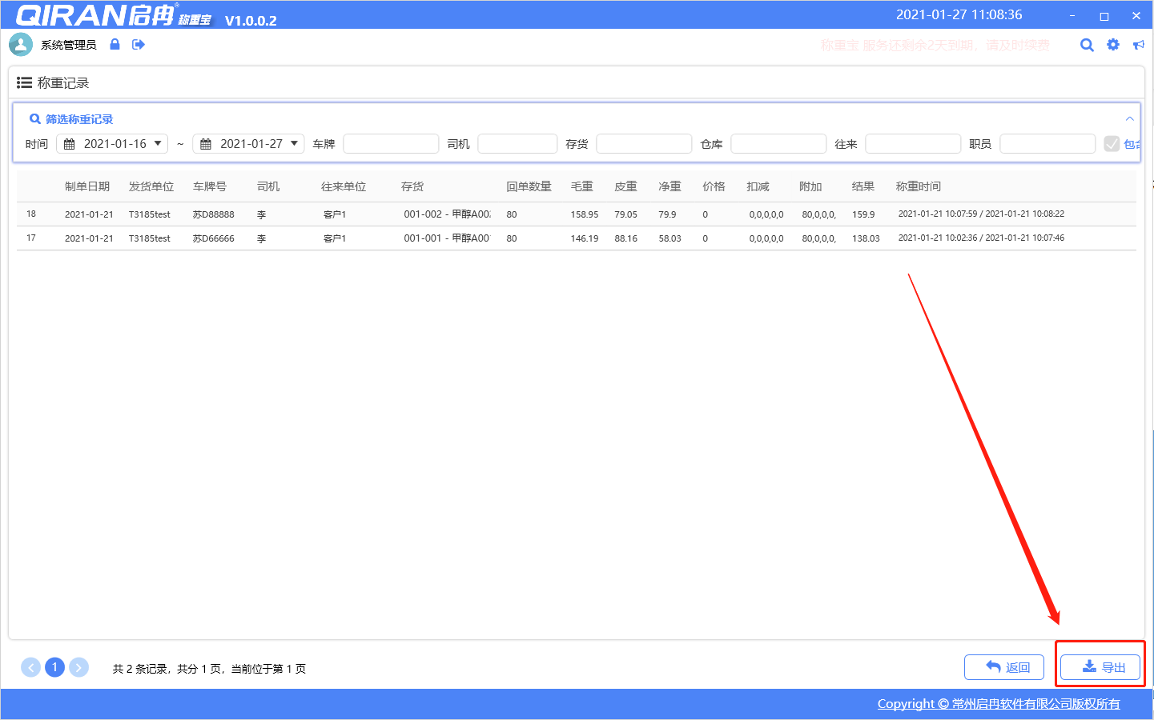Open the settings gear icon

click(x=1113, y=45)
